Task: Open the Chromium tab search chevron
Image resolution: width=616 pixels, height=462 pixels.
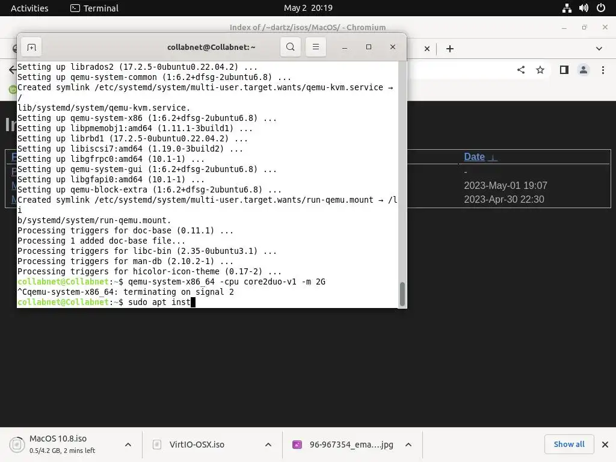Action: (599, 49)
